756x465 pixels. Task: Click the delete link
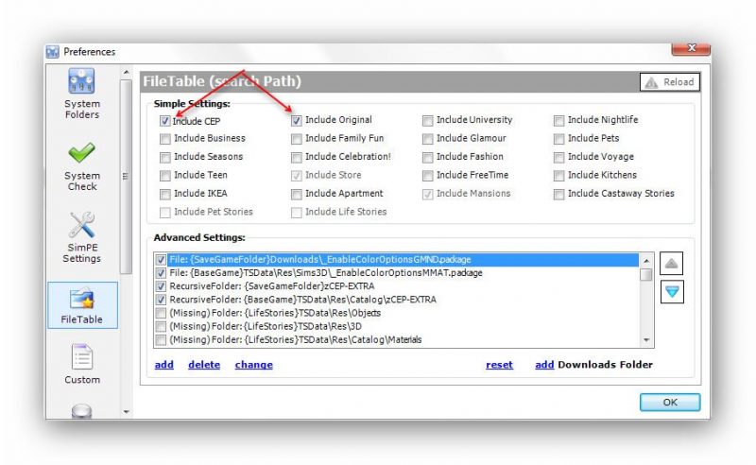click(203, 365)
